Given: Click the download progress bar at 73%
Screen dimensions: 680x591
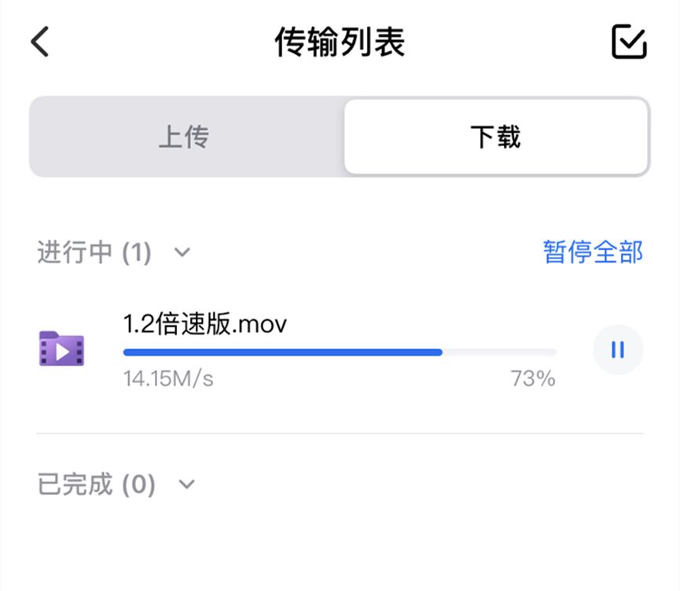Looking at the screenshot, I should point(338,352).
